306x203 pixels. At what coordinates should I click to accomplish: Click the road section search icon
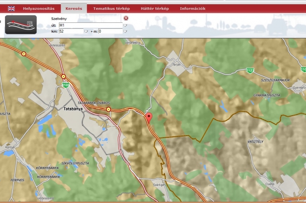pos(21,24)
